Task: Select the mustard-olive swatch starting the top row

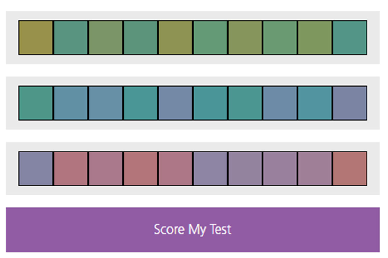Action: click(36, 38)
